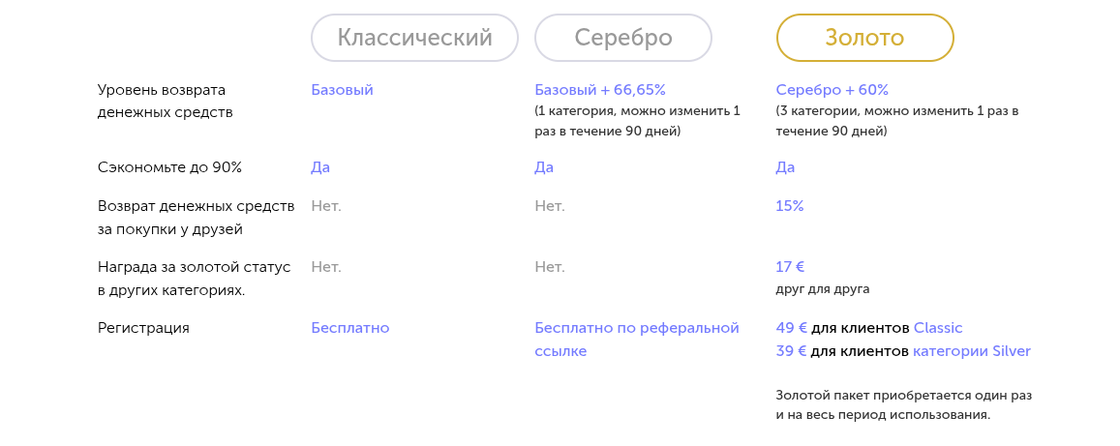Click the Бесплатно registration link
This screenshot has height=446, width=1120.
349,328
